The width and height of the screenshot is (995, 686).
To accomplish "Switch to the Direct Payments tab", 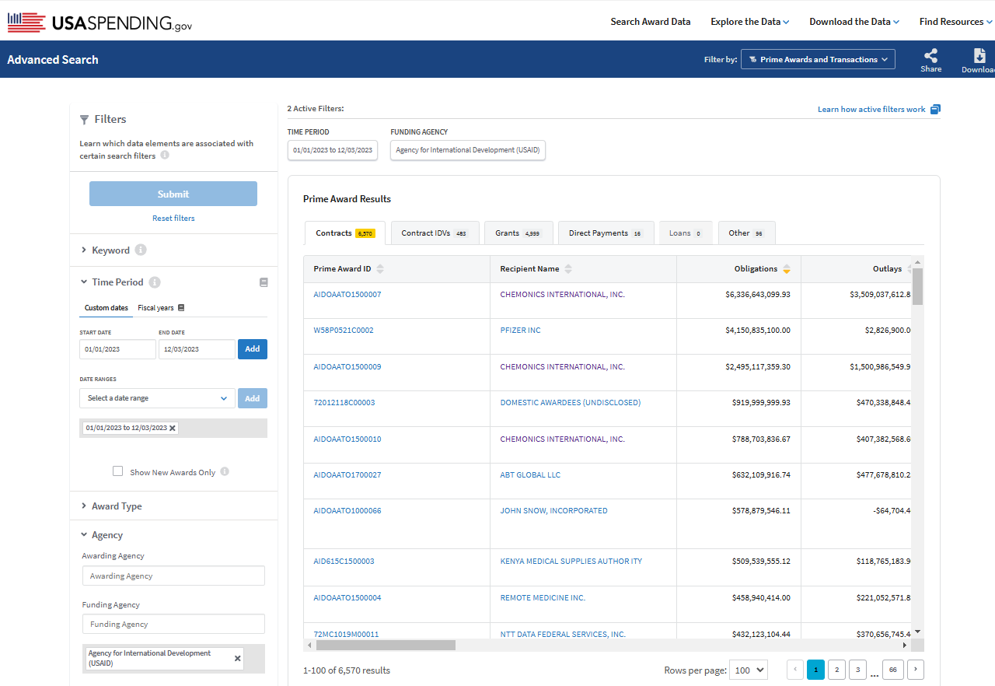I will coord(606,233).
